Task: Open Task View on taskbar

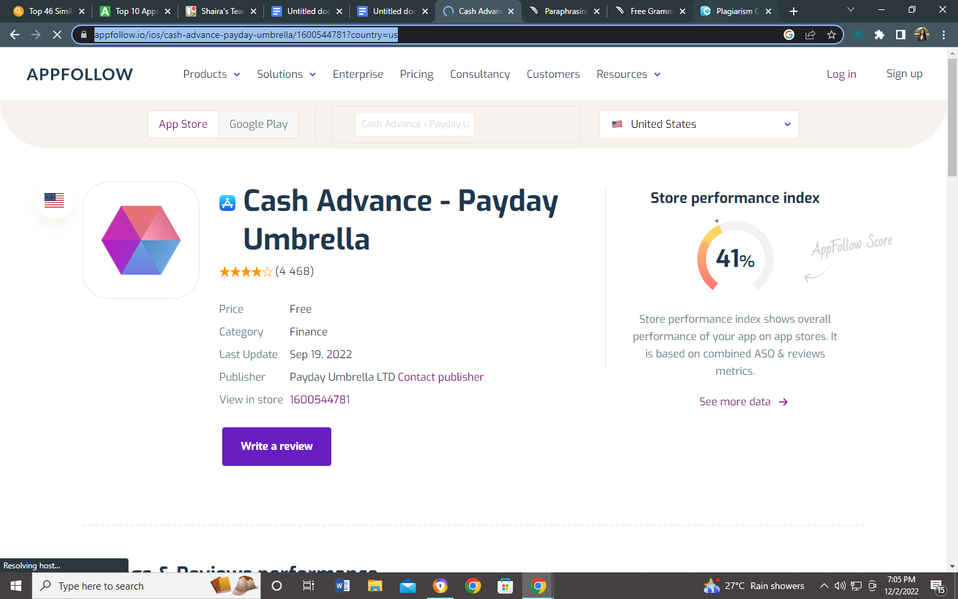Action: point(309,586)
